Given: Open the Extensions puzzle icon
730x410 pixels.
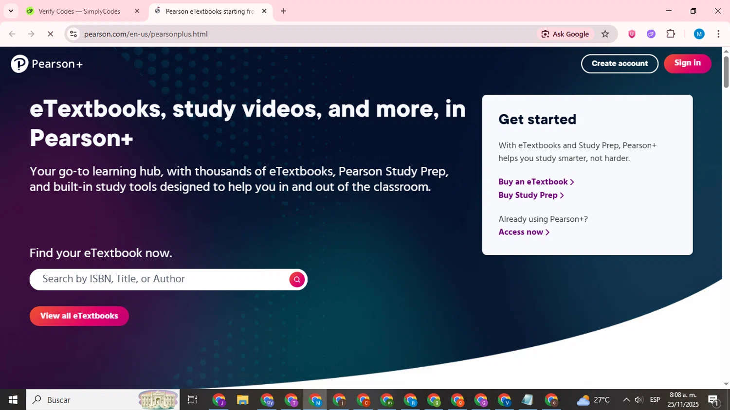Looking at the screenshot, I should point(671,34).
